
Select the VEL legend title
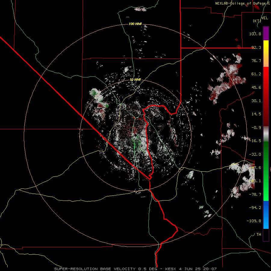coord(264,18)
